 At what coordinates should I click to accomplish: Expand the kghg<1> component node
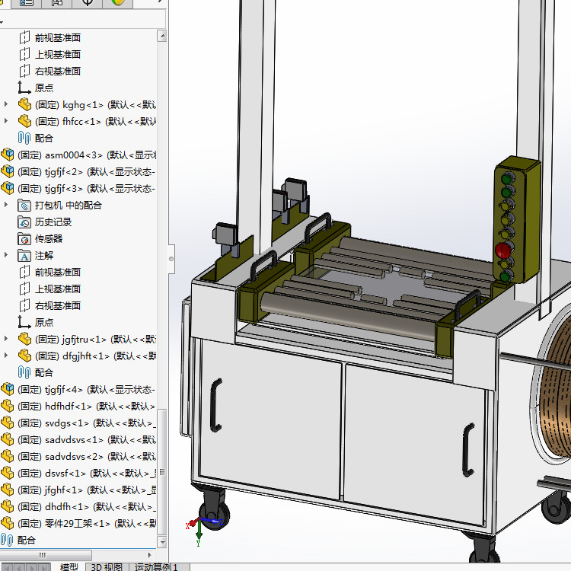6,104
